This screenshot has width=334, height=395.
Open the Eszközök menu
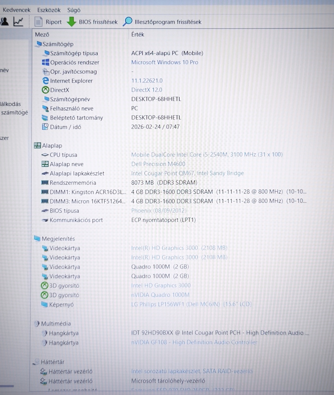pyautogui.click(x=49, y=10)
